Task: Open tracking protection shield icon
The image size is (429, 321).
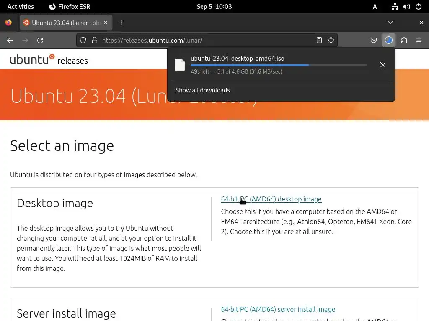Action: (x=83, y=41)
